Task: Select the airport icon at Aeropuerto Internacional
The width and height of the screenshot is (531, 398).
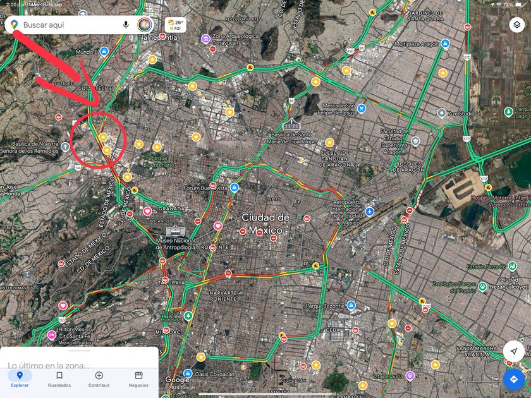Action: point(369,212)
